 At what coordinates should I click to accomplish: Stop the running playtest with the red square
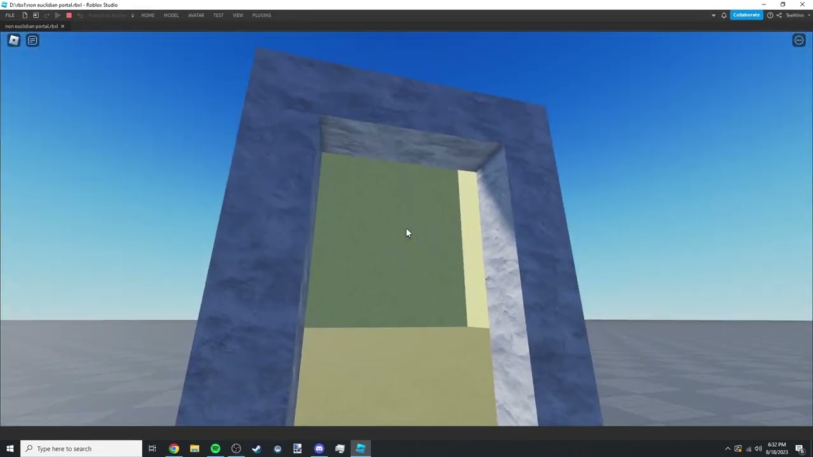click(69, 15)
